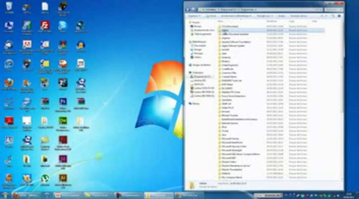The width and height of the screenshot is (359, 199).
Task: Click the Graver toolbar button
Action: [x=281, y=16]
